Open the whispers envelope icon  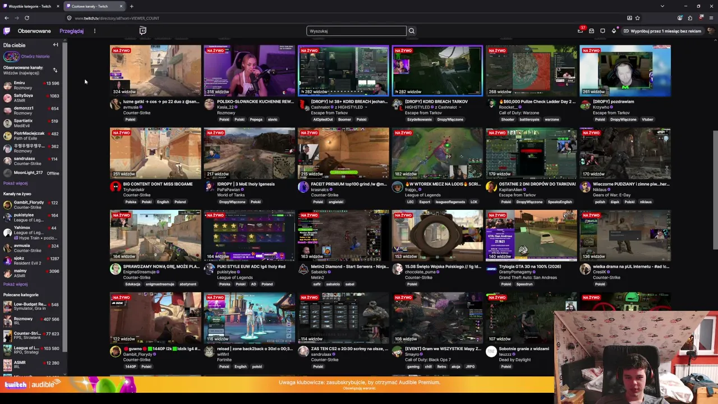(591, 31)
